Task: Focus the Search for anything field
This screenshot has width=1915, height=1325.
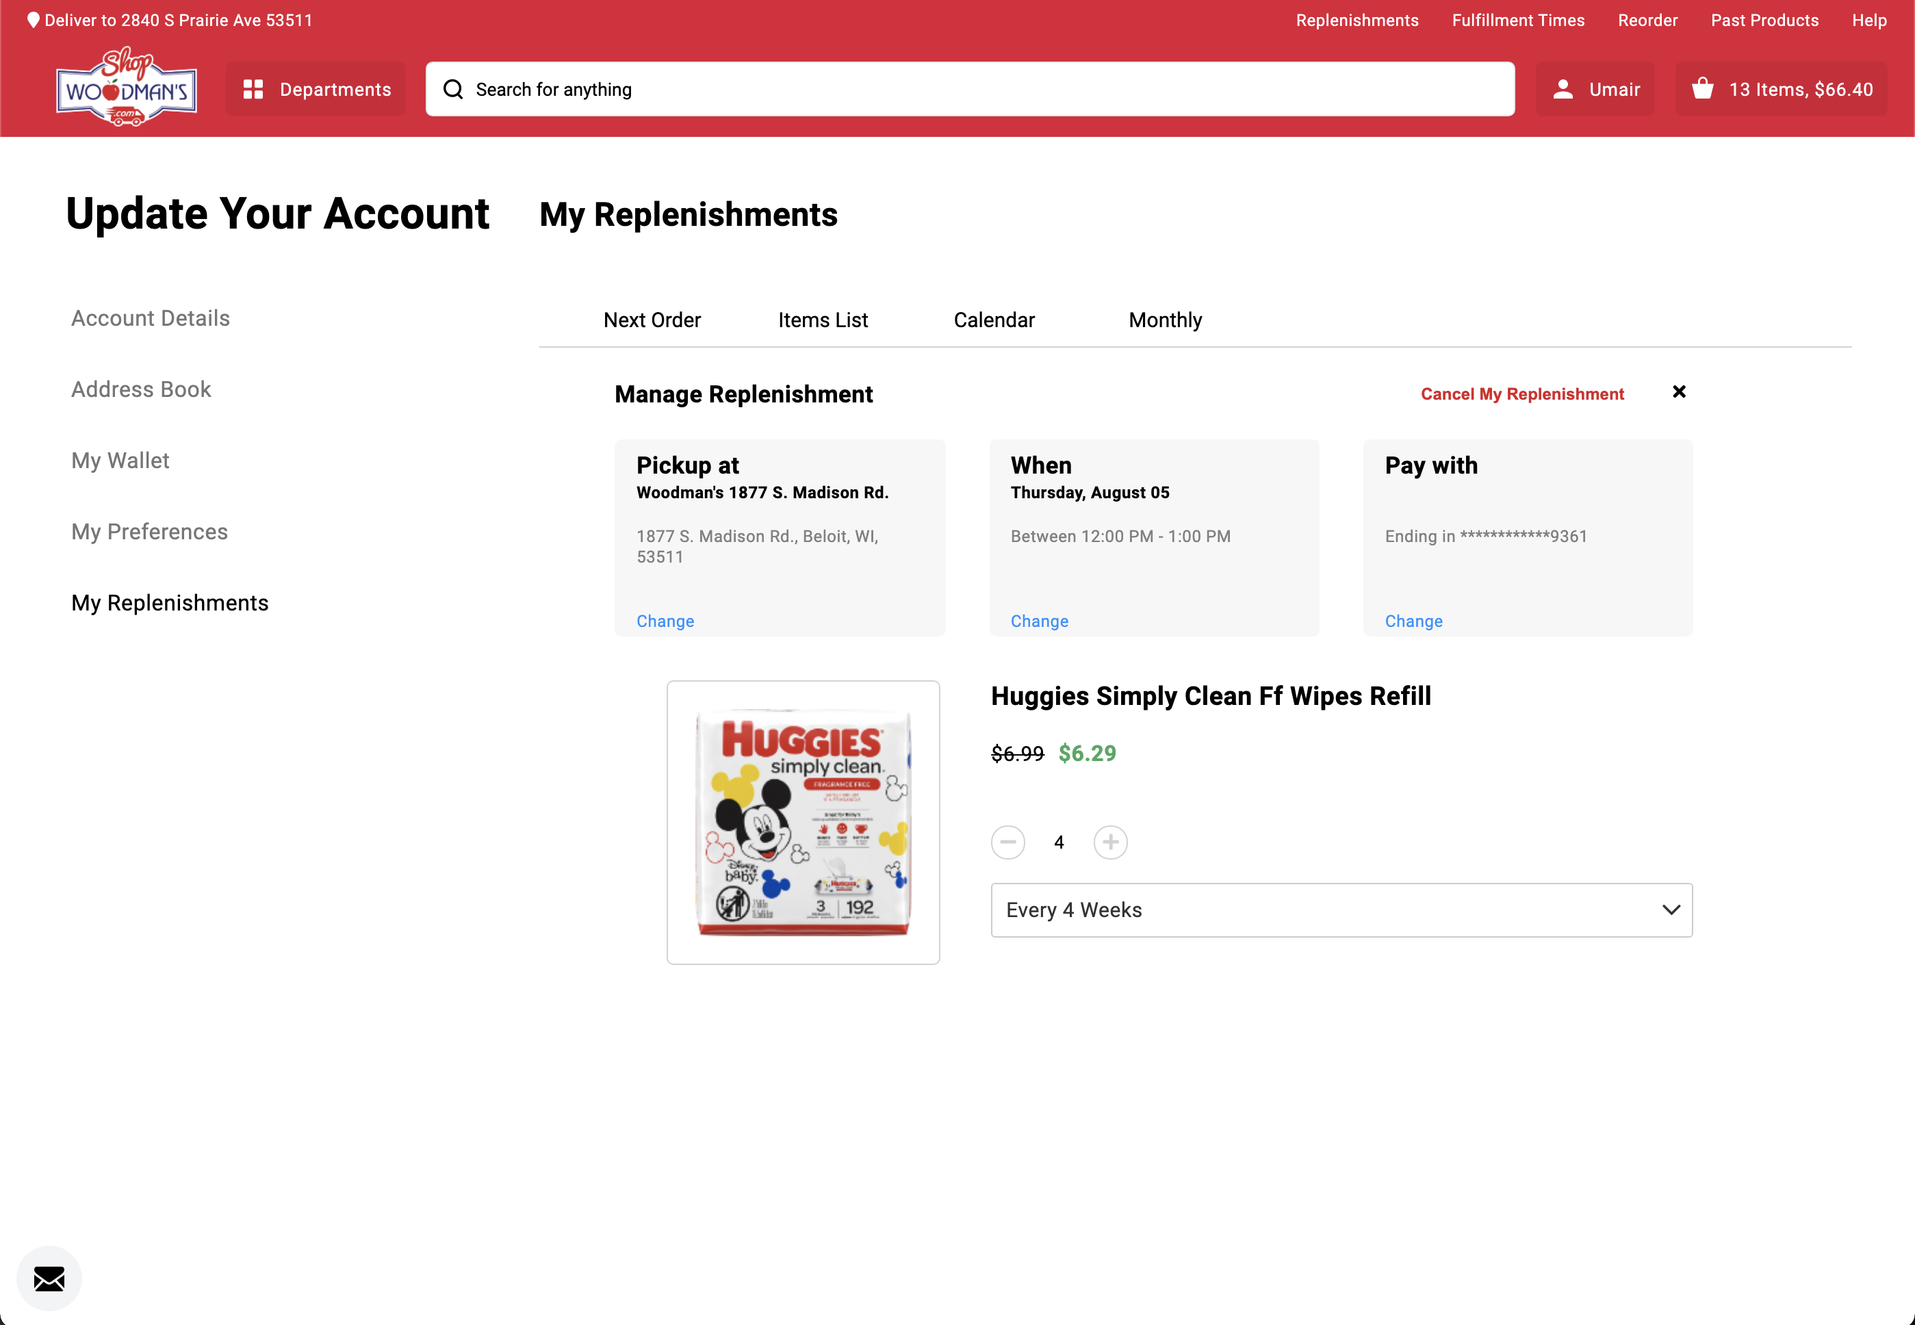Action: tap(970, 89)
